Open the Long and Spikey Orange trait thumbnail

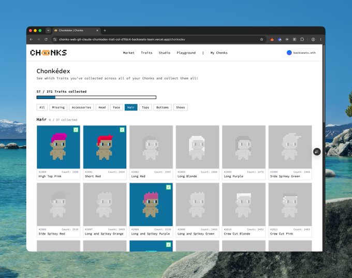click(x=105, y=204)
